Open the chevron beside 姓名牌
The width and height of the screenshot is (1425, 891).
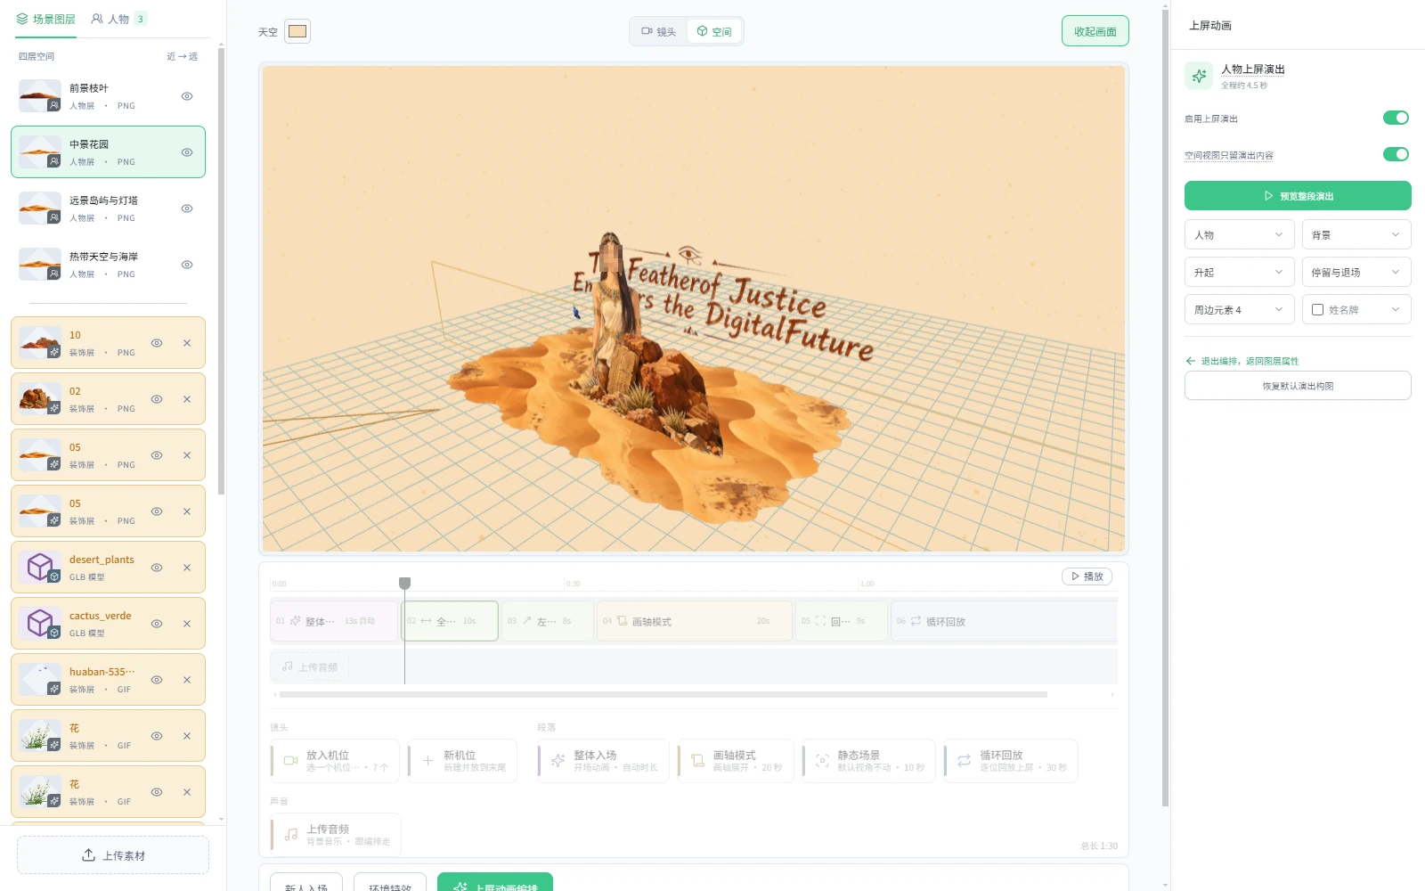(x=1396, y=310)
